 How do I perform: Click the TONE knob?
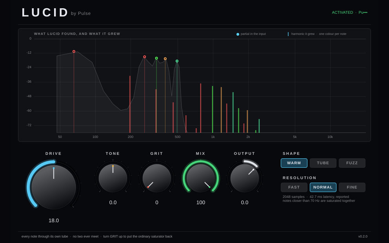pos(113,178)
